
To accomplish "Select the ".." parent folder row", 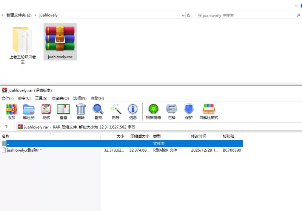I will click(121, 143).
